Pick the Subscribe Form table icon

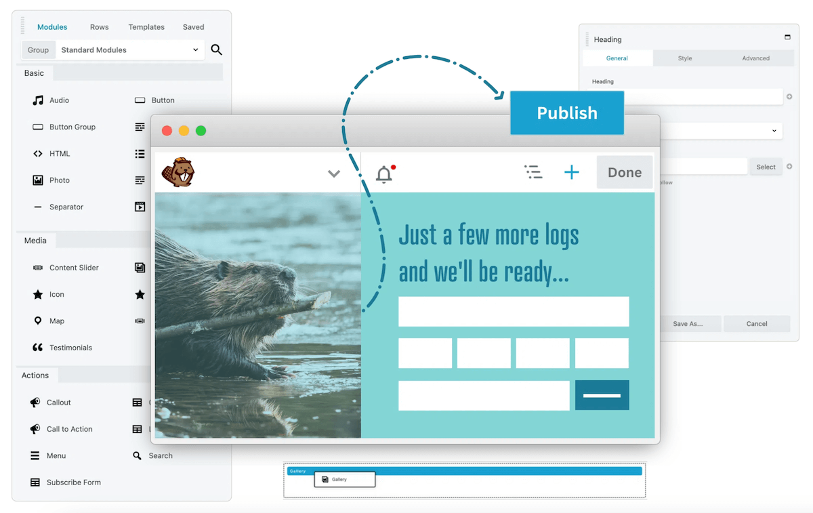35,483
